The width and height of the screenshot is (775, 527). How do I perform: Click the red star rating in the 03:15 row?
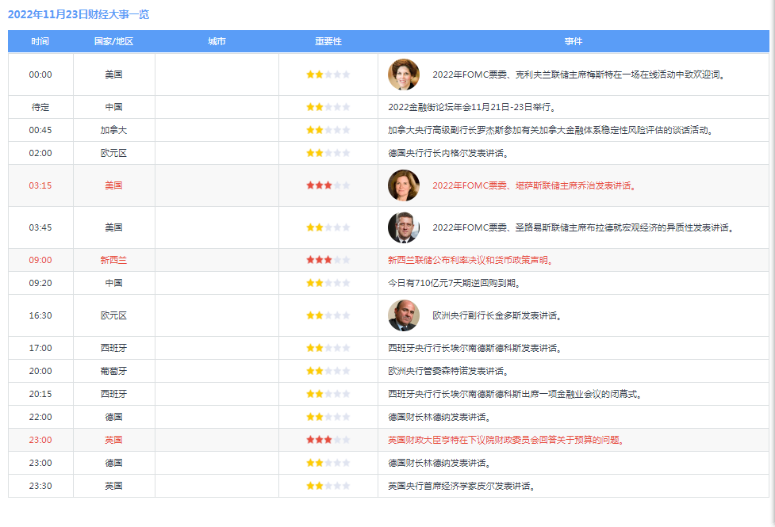[x=328, y=185]
